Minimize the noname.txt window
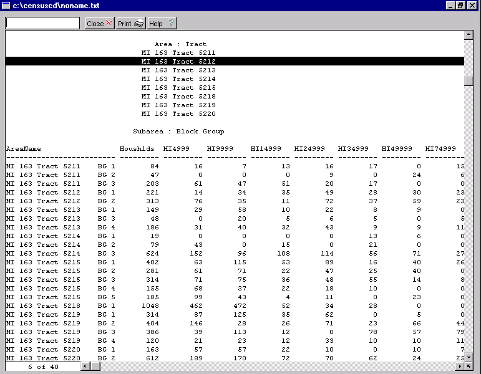This screenshot has height=374, width=481. pyautogui.click(x=451, y=6)
